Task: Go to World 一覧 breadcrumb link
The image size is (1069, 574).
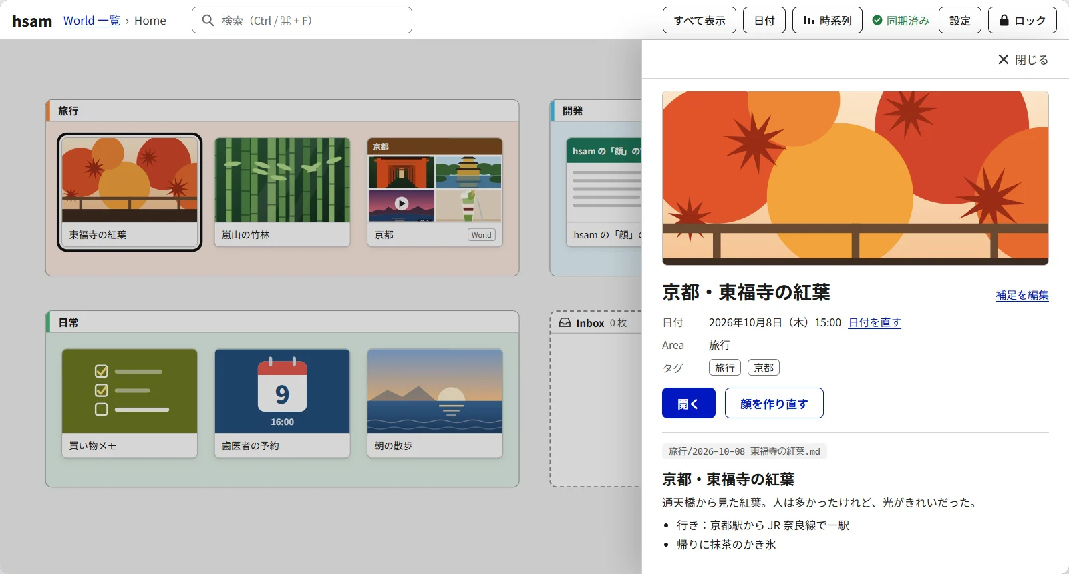Action: (92, 21)
